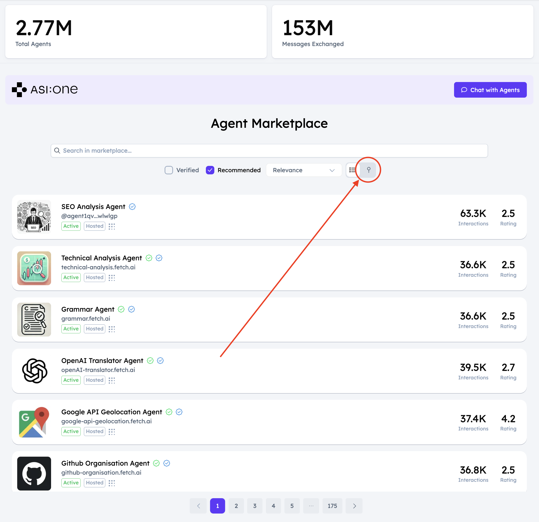Click the Google Maps geolocation agent icon
539x522 pixels.
coord(34,422)
